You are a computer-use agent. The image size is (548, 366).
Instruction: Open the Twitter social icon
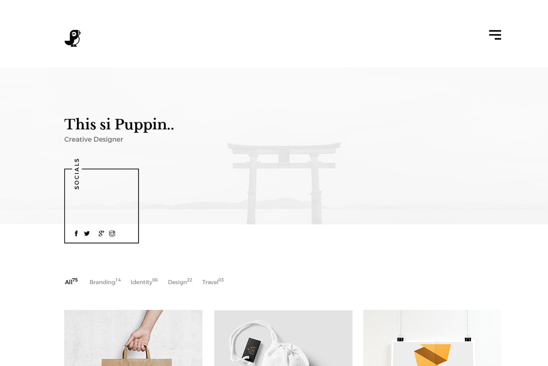(87, 233)
